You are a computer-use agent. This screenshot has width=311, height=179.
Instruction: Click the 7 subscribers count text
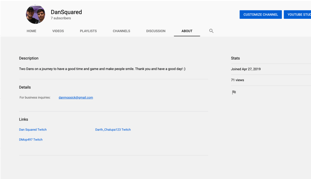click(x=61, y=18)
